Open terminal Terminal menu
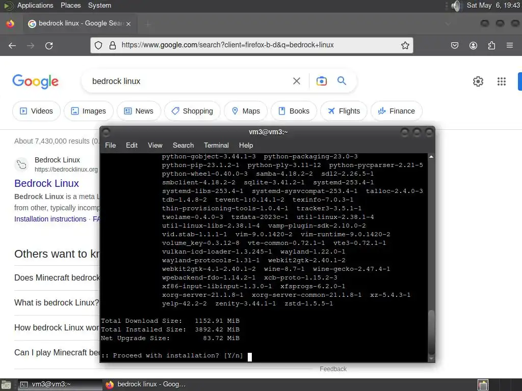This screenshot has width=522, height=391. 216,145
